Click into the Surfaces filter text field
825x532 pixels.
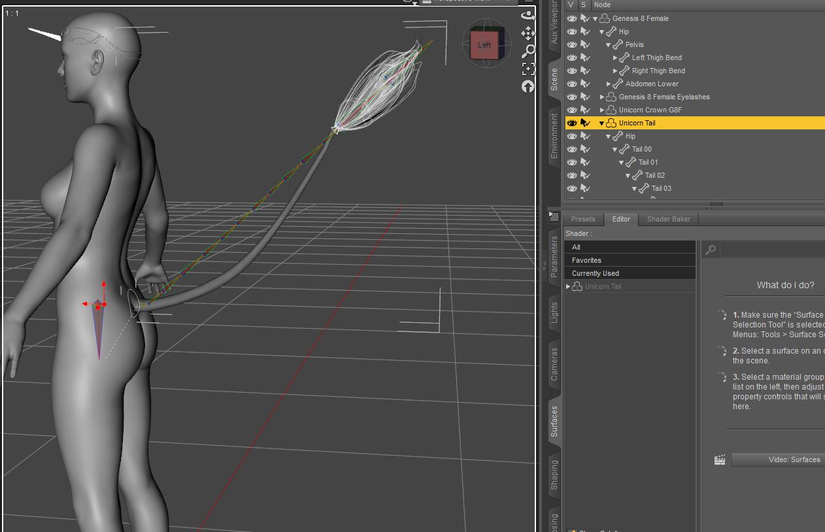[x=772, y=249]
